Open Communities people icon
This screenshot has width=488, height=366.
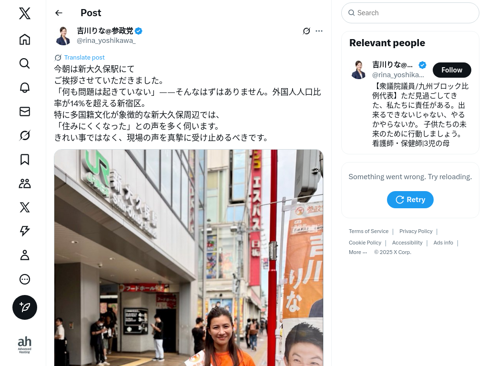click(x=25, y=183)
